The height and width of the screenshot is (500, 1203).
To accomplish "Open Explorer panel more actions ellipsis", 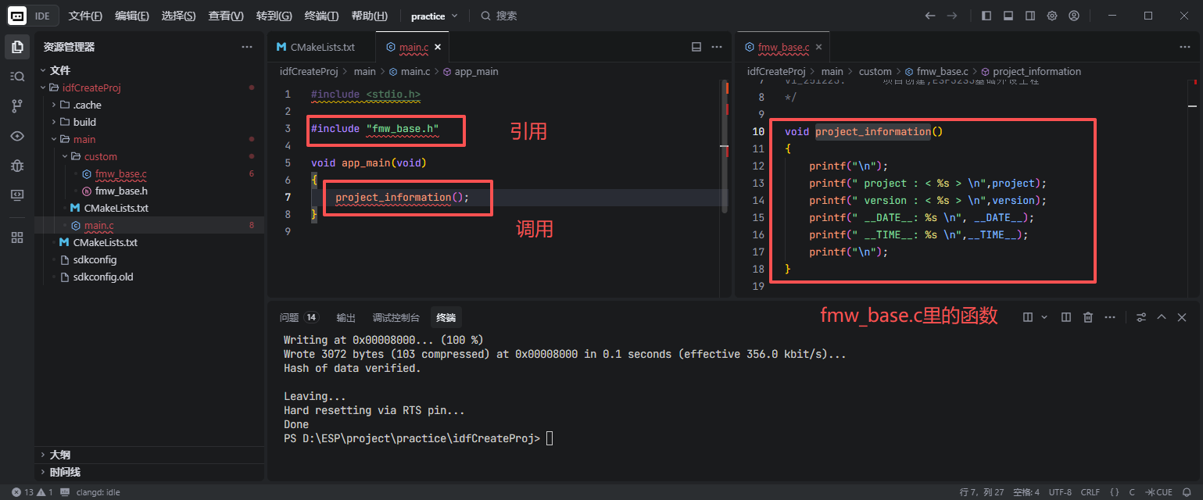I will click(247, 47).
